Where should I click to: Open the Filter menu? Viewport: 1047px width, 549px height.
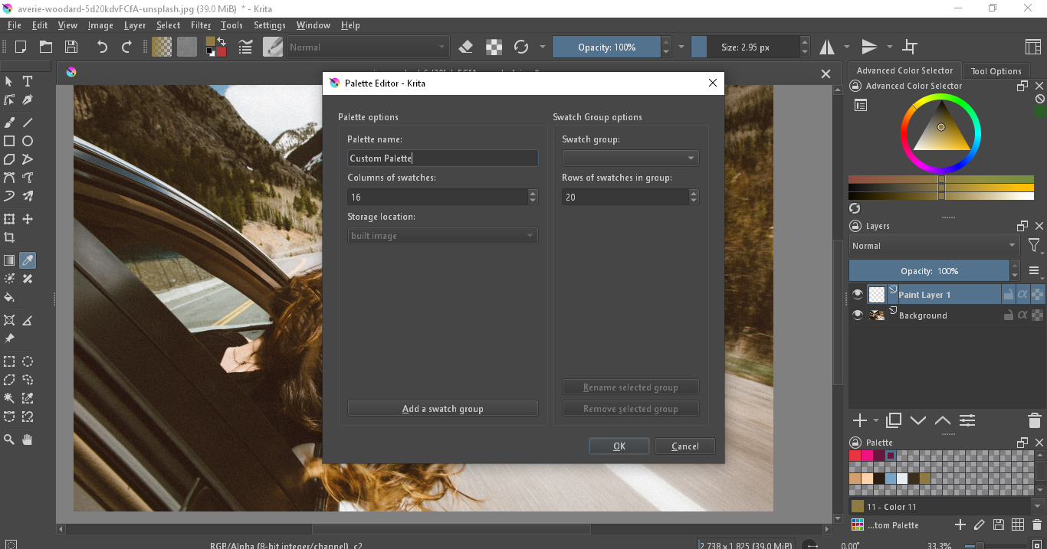coord(201,25)
